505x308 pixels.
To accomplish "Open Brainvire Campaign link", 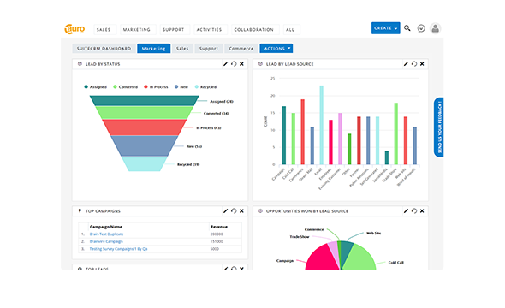I will [x=106, y=241].
